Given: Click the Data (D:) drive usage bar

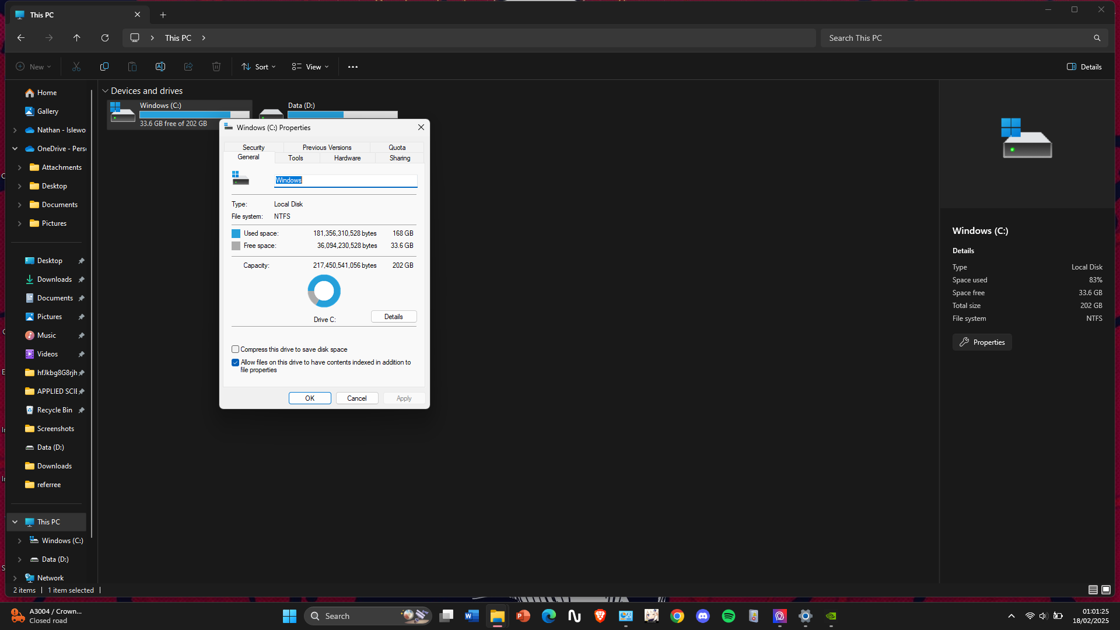Looking at the screenshot, I should click(343, 114).
